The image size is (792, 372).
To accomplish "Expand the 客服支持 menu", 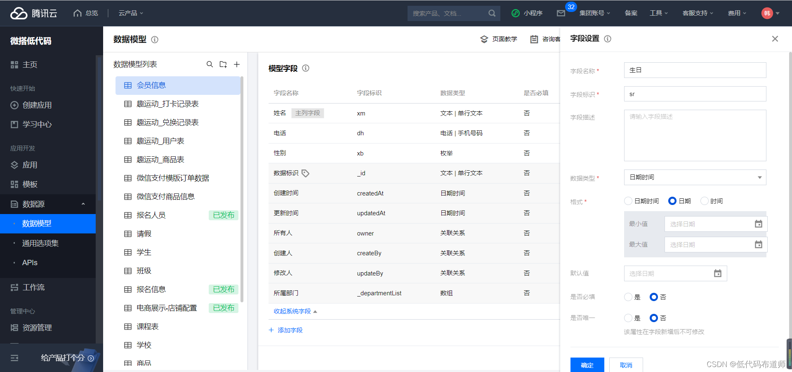I will coord(698,13).
